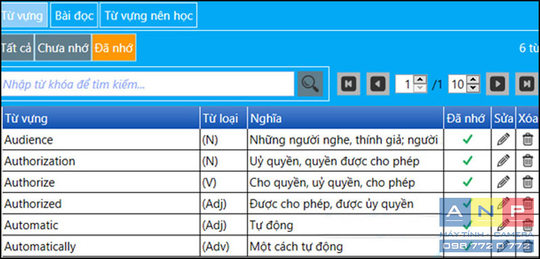This screenshot has height=259, width=540.
Task: Click (Adj) type in Automatic row
Action: pyautogui.click(x=214, y=225)
